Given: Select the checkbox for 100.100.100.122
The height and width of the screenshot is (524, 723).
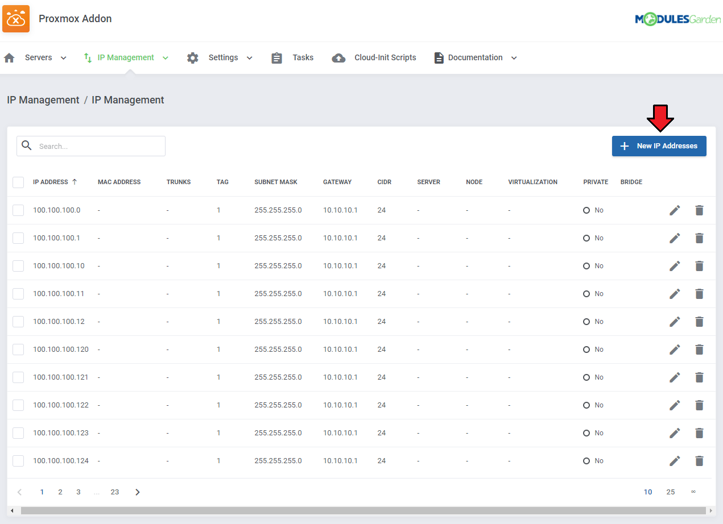Looking at the screenshot, I should coord(18,405).
